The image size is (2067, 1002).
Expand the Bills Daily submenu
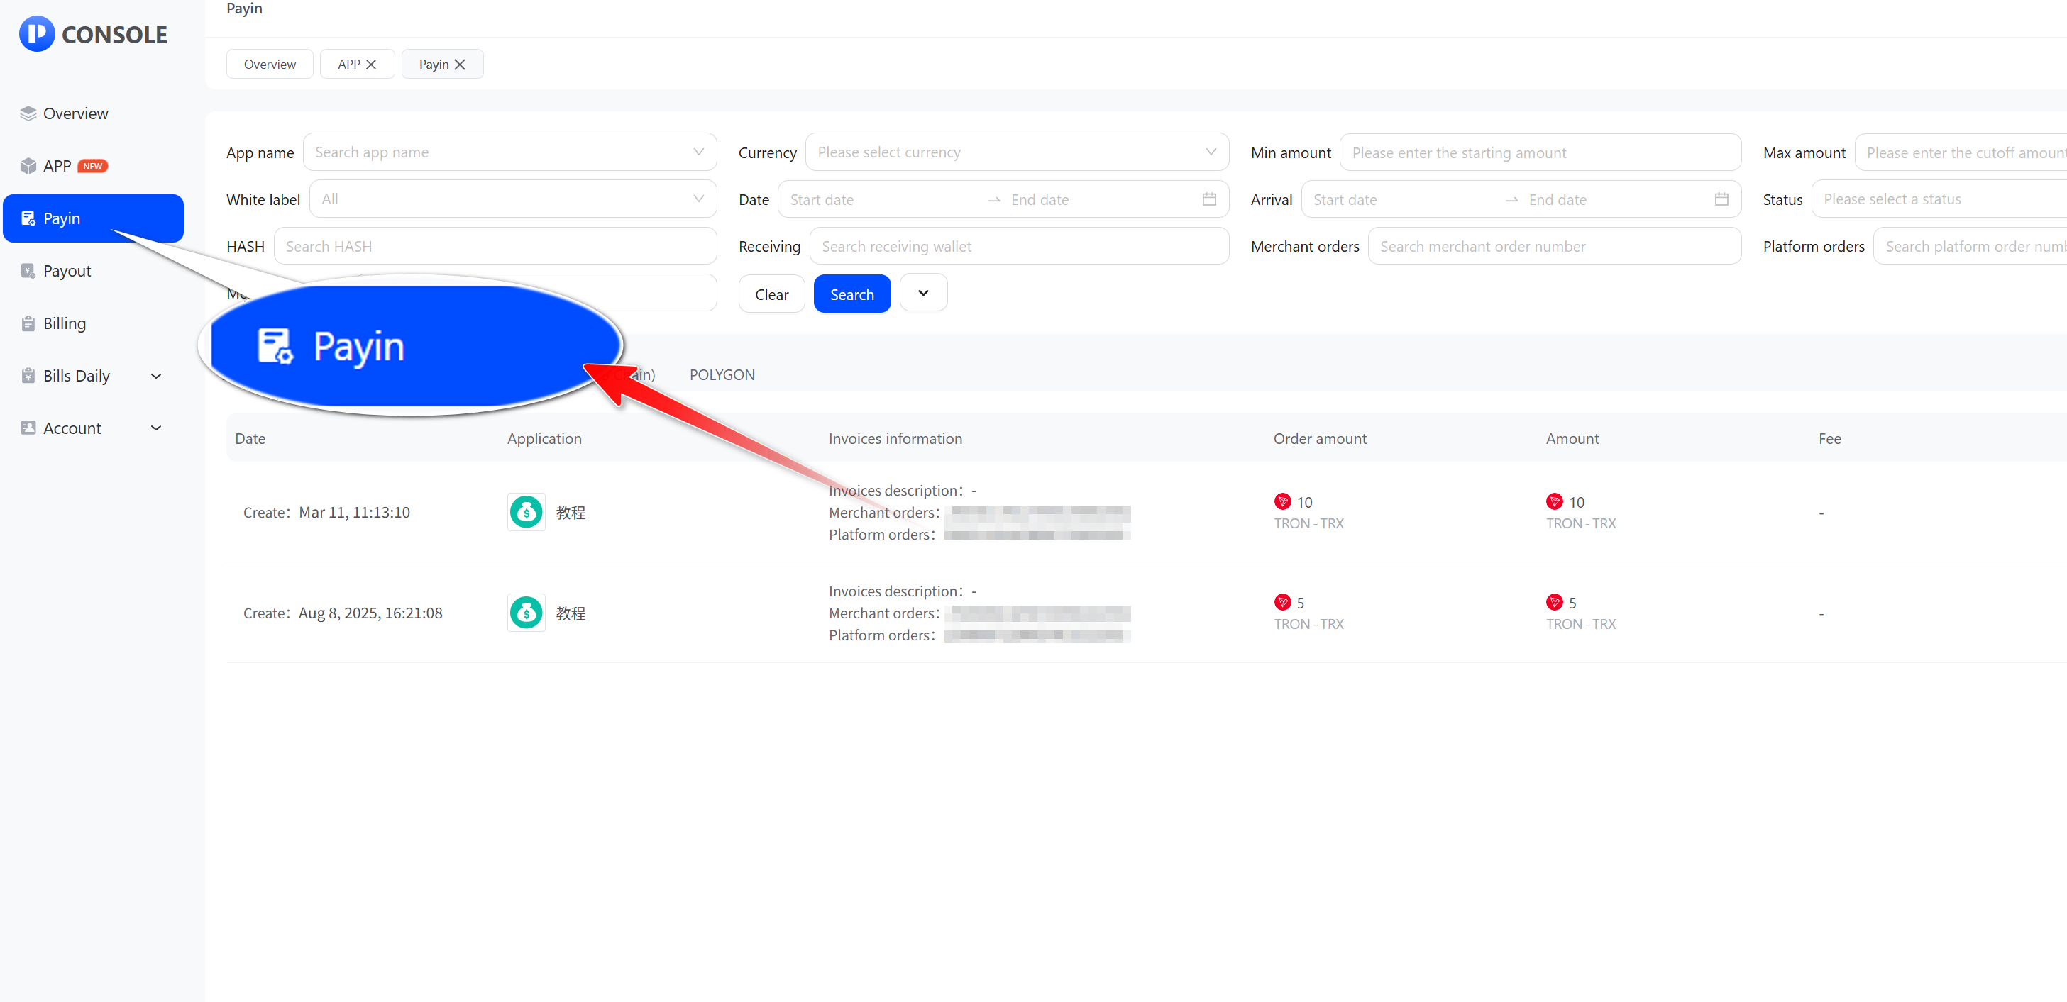pyautogui.click(x=155, y=376)
